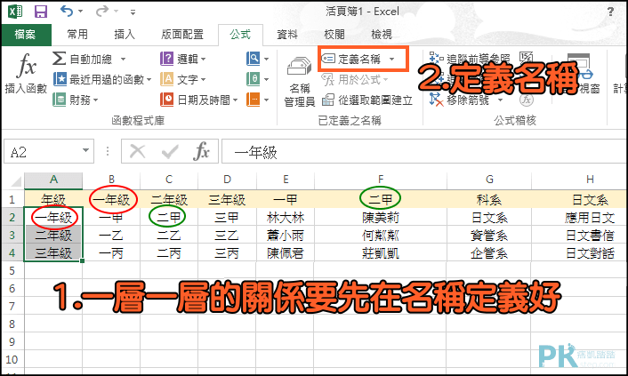Click the Undo arrow icon

coord(67,12)
